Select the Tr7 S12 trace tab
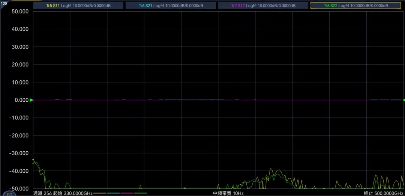The image size is (405, 196). pyautogui.click(x=263, y=6)
